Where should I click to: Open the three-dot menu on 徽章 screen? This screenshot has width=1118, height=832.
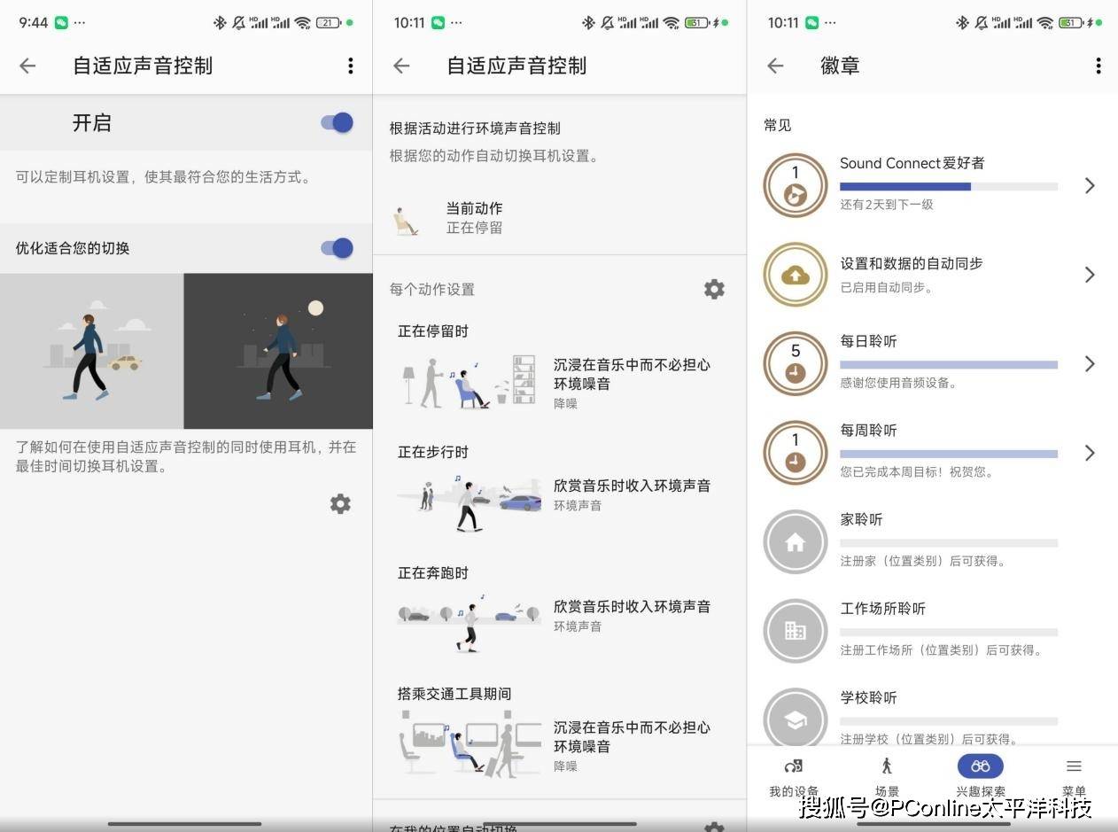1098,66
